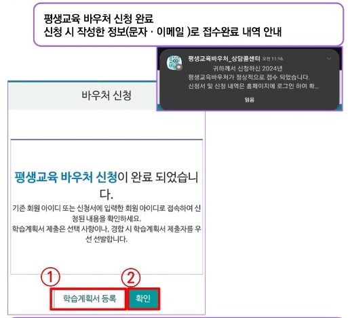This screenshot has width=348, height=318.
Task: Click notification line 신청서 및 신청 내역은
Action: [x=254, y=86]
